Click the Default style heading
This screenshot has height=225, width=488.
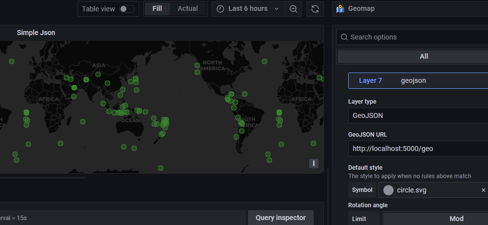(365, 167)
